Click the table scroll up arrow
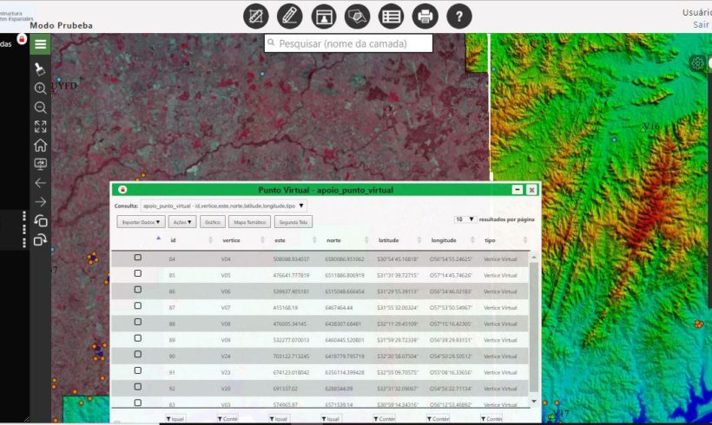This screenshot has height=425, width=712. coord(533,258)
